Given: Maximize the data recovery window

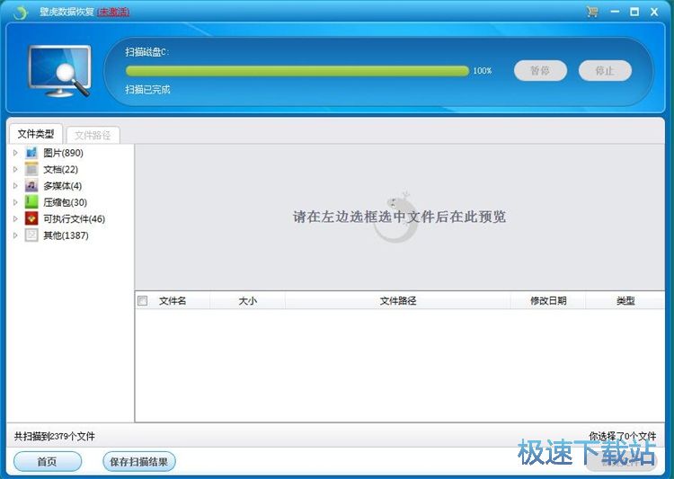Looking at the screenshot, I should click(x=634, y=12).
